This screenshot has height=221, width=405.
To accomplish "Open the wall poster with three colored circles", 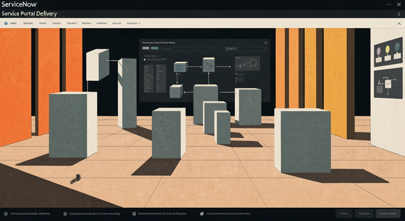I will point(388,52).
